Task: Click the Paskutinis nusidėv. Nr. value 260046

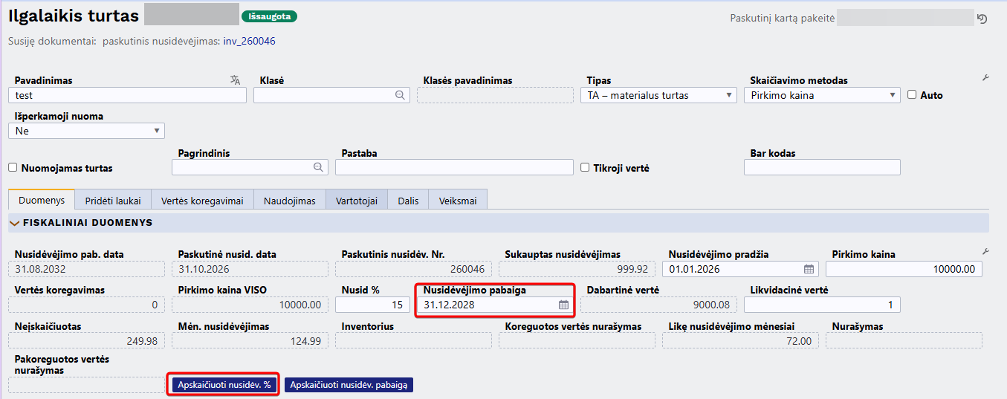Action: [x=413, y=269]
